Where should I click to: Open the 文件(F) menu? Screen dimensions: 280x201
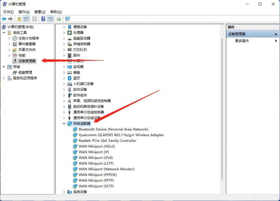click(x=8, y=12)
